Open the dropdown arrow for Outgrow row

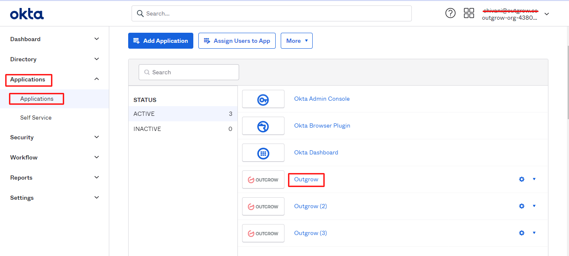click(534, 179)
